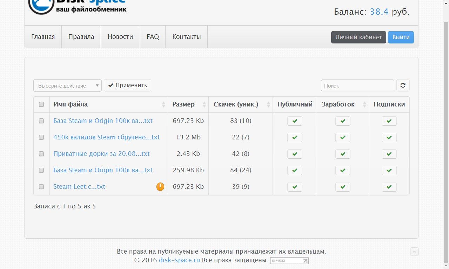
Task: Click the Публичный column header
Action: coord(295,104)
